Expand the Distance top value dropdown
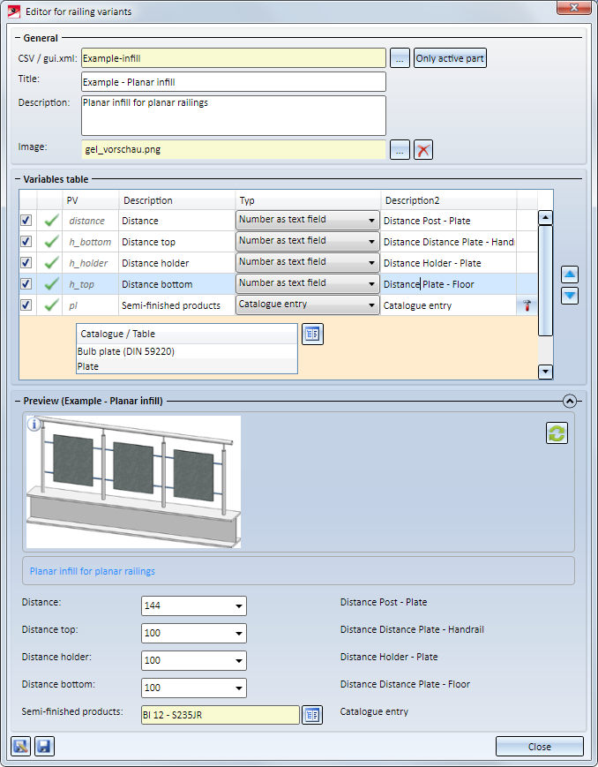The width and height of the screenshot is (598, 767). (238, 634)
